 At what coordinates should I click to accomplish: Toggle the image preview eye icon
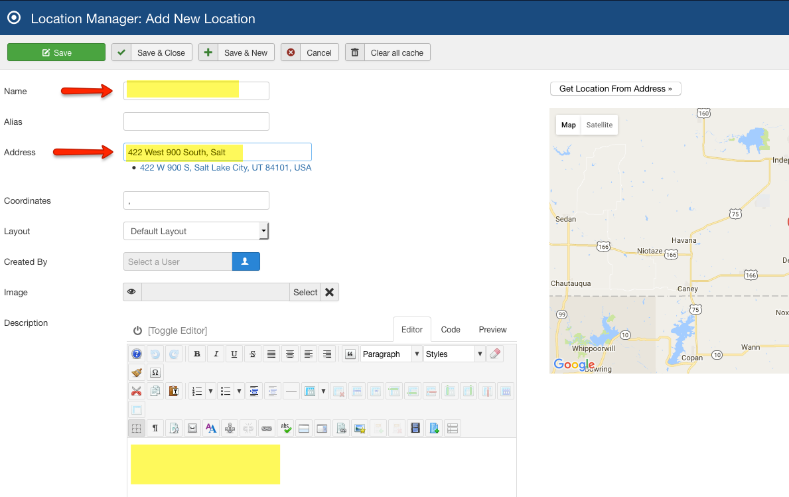(132, 292)
